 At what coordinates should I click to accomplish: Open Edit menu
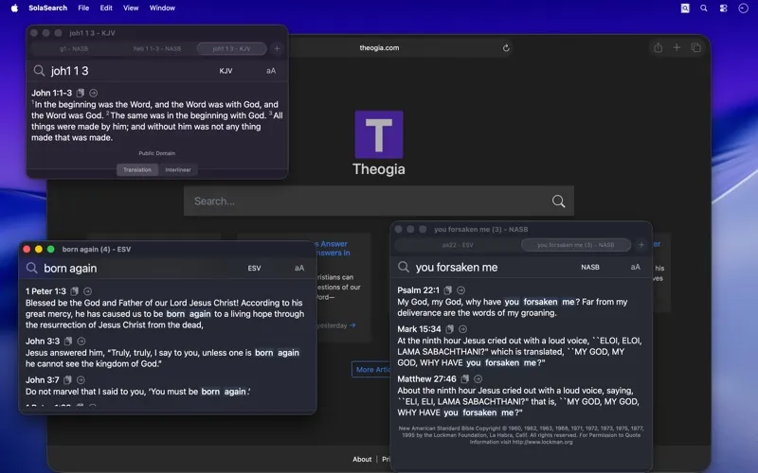click(106, 8)
